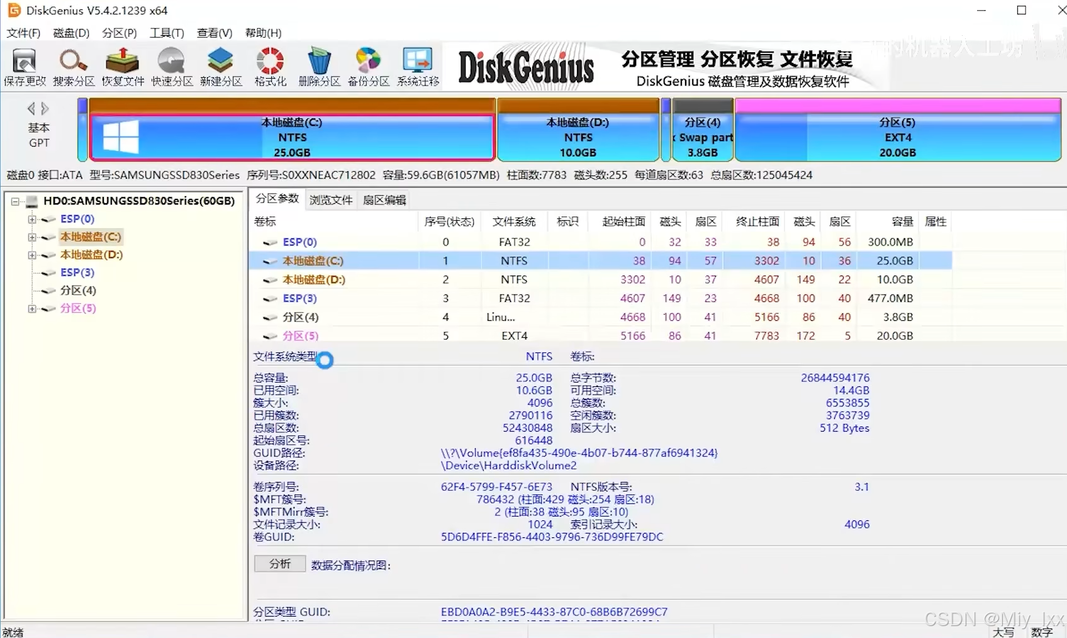Click the HD0 hard disk icon in tree
Viewport: 1067px width, 638px height.
[32, 201]
